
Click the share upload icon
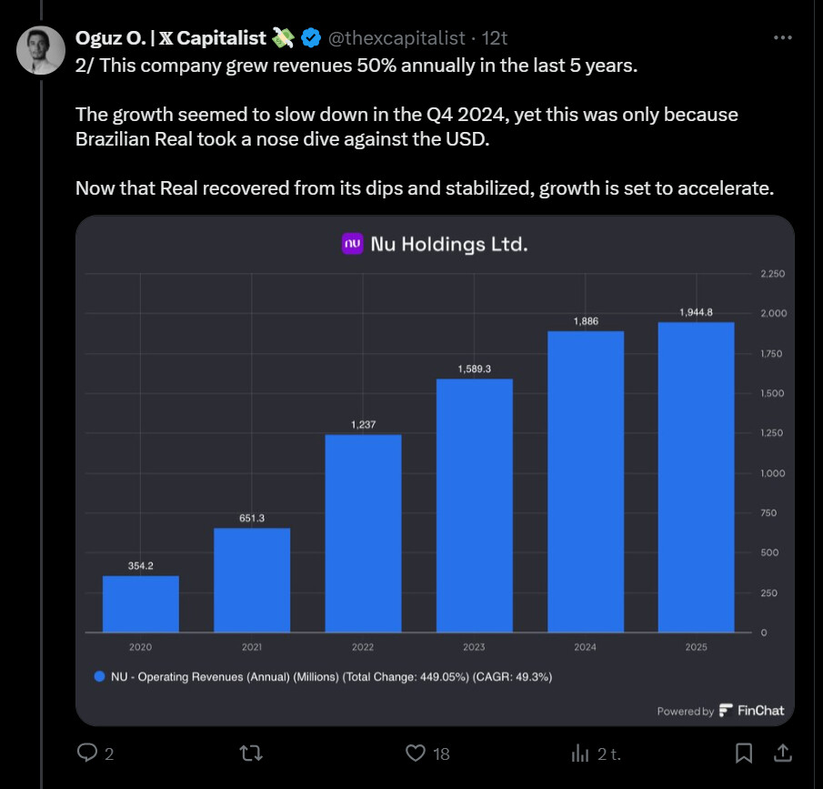tap(782, 753)
